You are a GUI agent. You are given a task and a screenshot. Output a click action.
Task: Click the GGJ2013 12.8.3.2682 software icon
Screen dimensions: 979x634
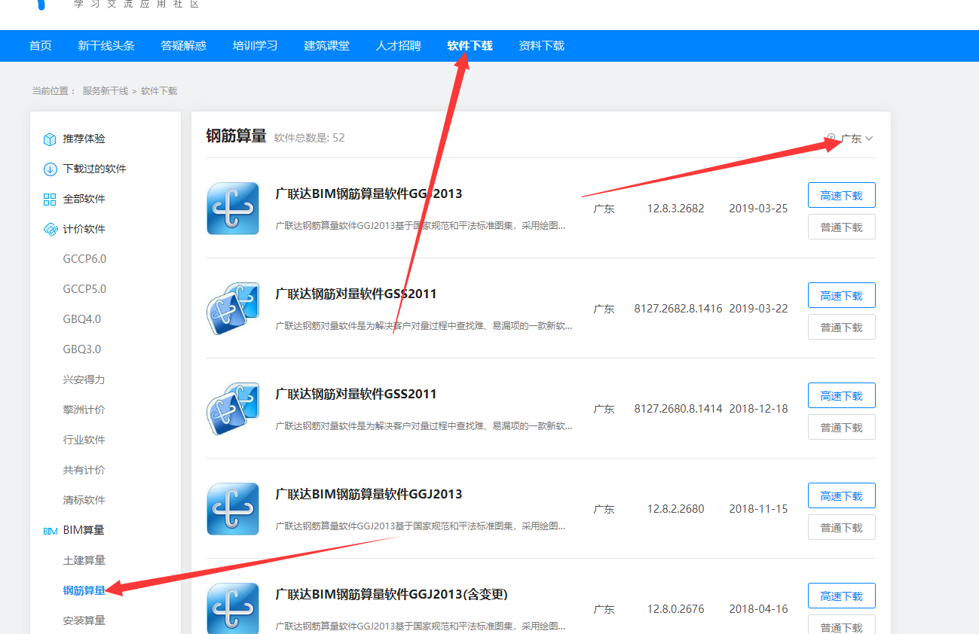(233, 209)
